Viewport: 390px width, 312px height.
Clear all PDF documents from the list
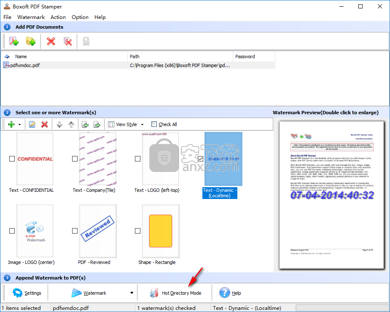coord(67,41)
